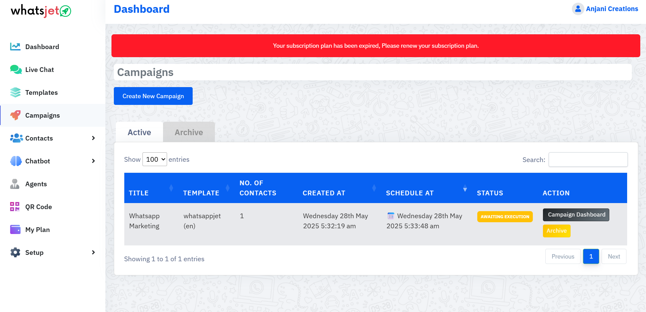Screen dimensions: 646x312
Task: Click the Chatbot brain icon
Action: [16, 161]
